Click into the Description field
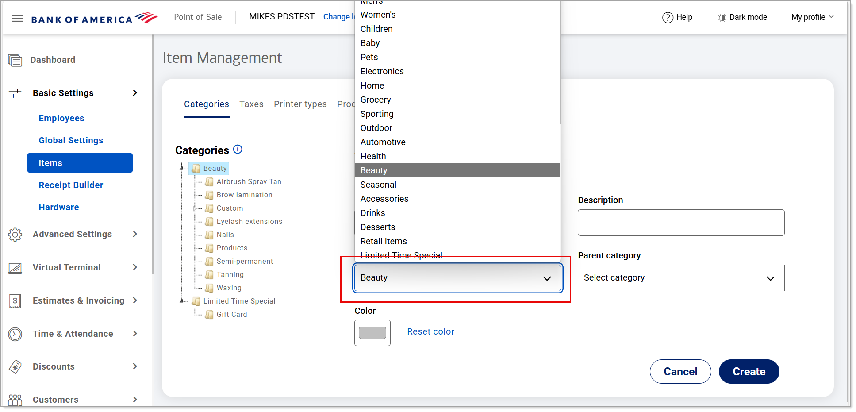Image resolution: width=856 pixels, height=412 pixels. coord(681,223)
